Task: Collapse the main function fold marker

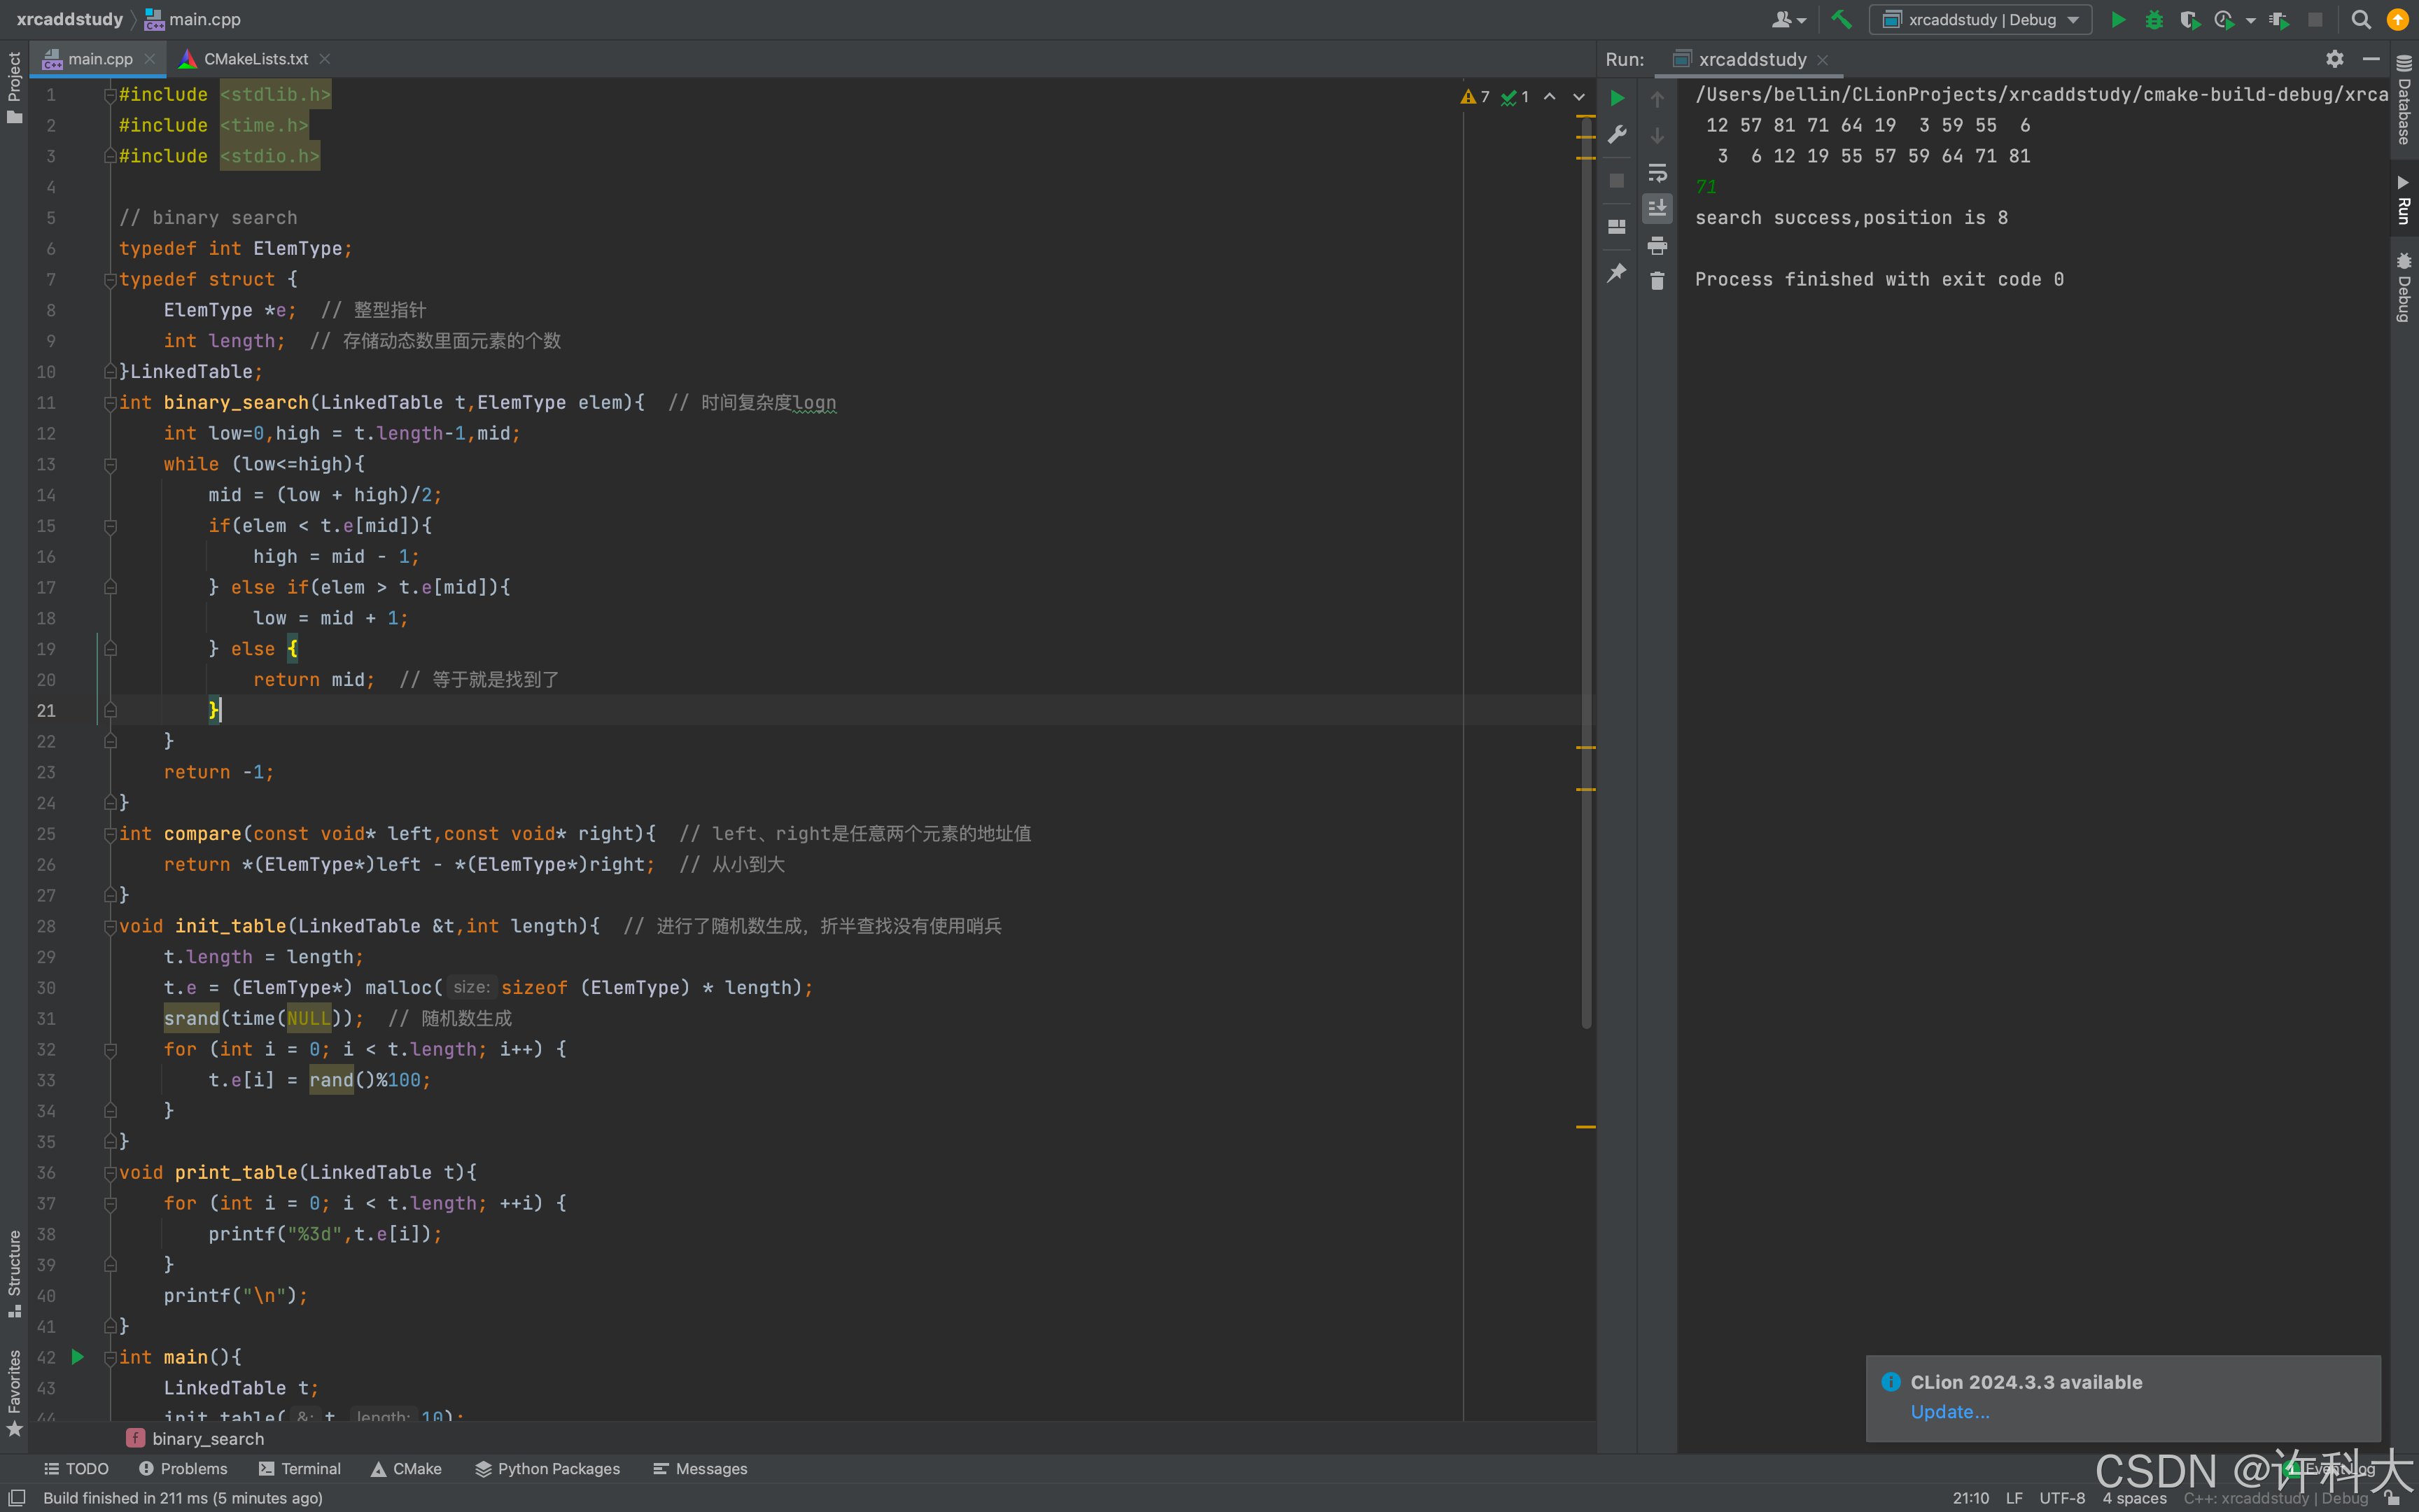Action: (x=110, y=1357)
